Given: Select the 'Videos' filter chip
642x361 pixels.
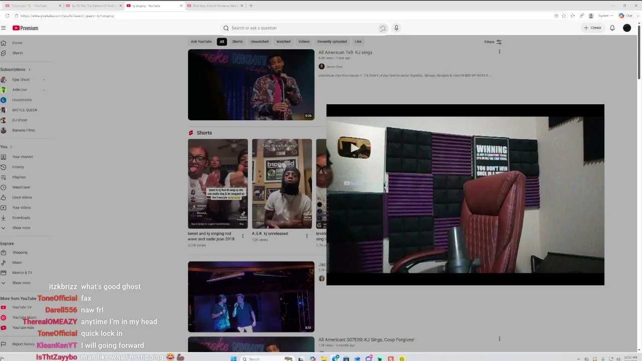Looking at the screenshot, I should 304,42.
